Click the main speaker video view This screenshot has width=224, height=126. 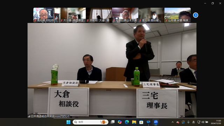tap(112, 70)
